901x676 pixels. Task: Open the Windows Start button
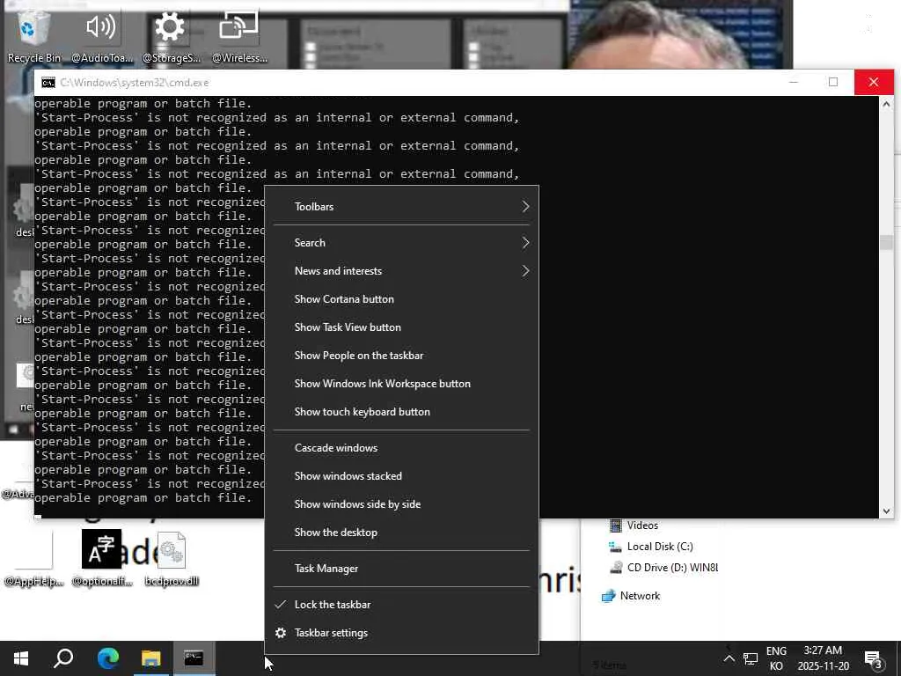point(21,658)
